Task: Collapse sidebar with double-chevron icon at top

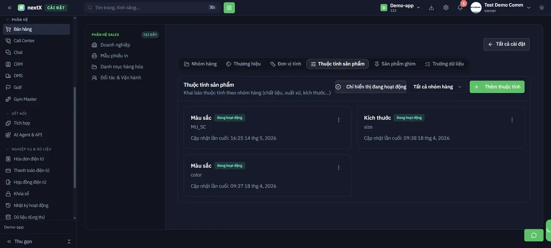Action: (10, 8)
